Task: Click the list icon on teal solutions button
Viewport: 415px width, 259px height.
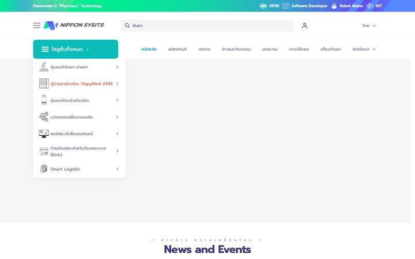Action: tap(45, 49)
